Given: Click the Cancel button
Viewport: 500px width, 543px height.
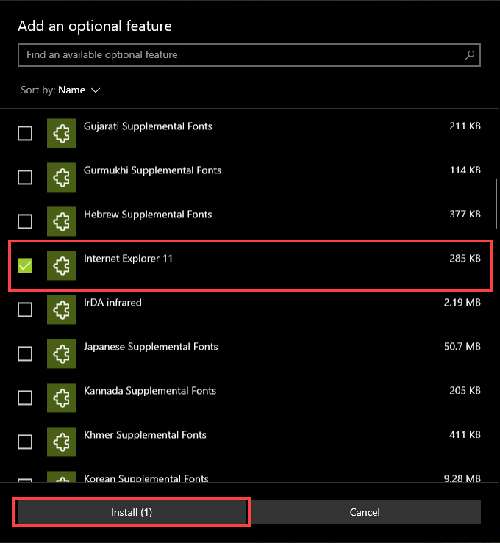Looking at the screenshot, I should (365, 512).
